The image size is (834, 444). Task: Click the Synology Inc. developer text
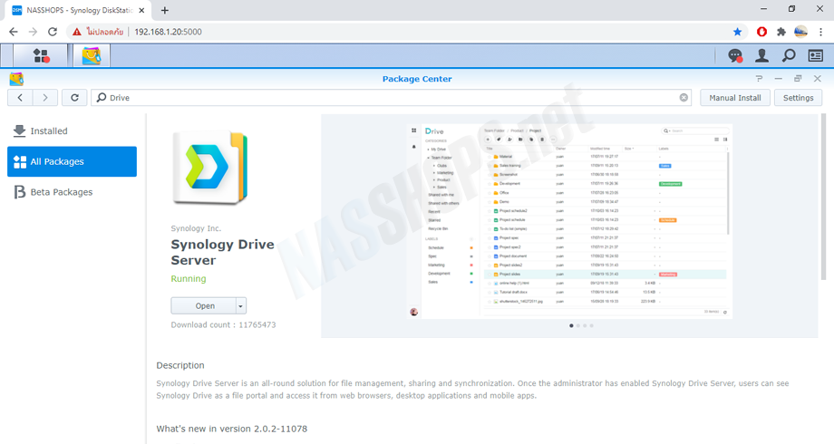click(196, 228)
